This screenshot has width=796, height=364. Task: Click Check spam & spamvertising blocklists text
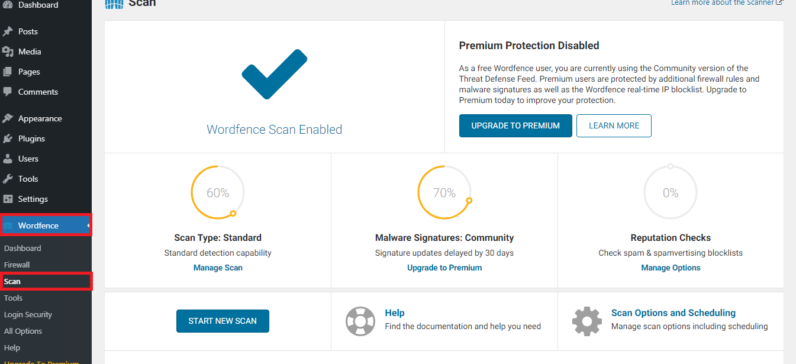(671, 253)
